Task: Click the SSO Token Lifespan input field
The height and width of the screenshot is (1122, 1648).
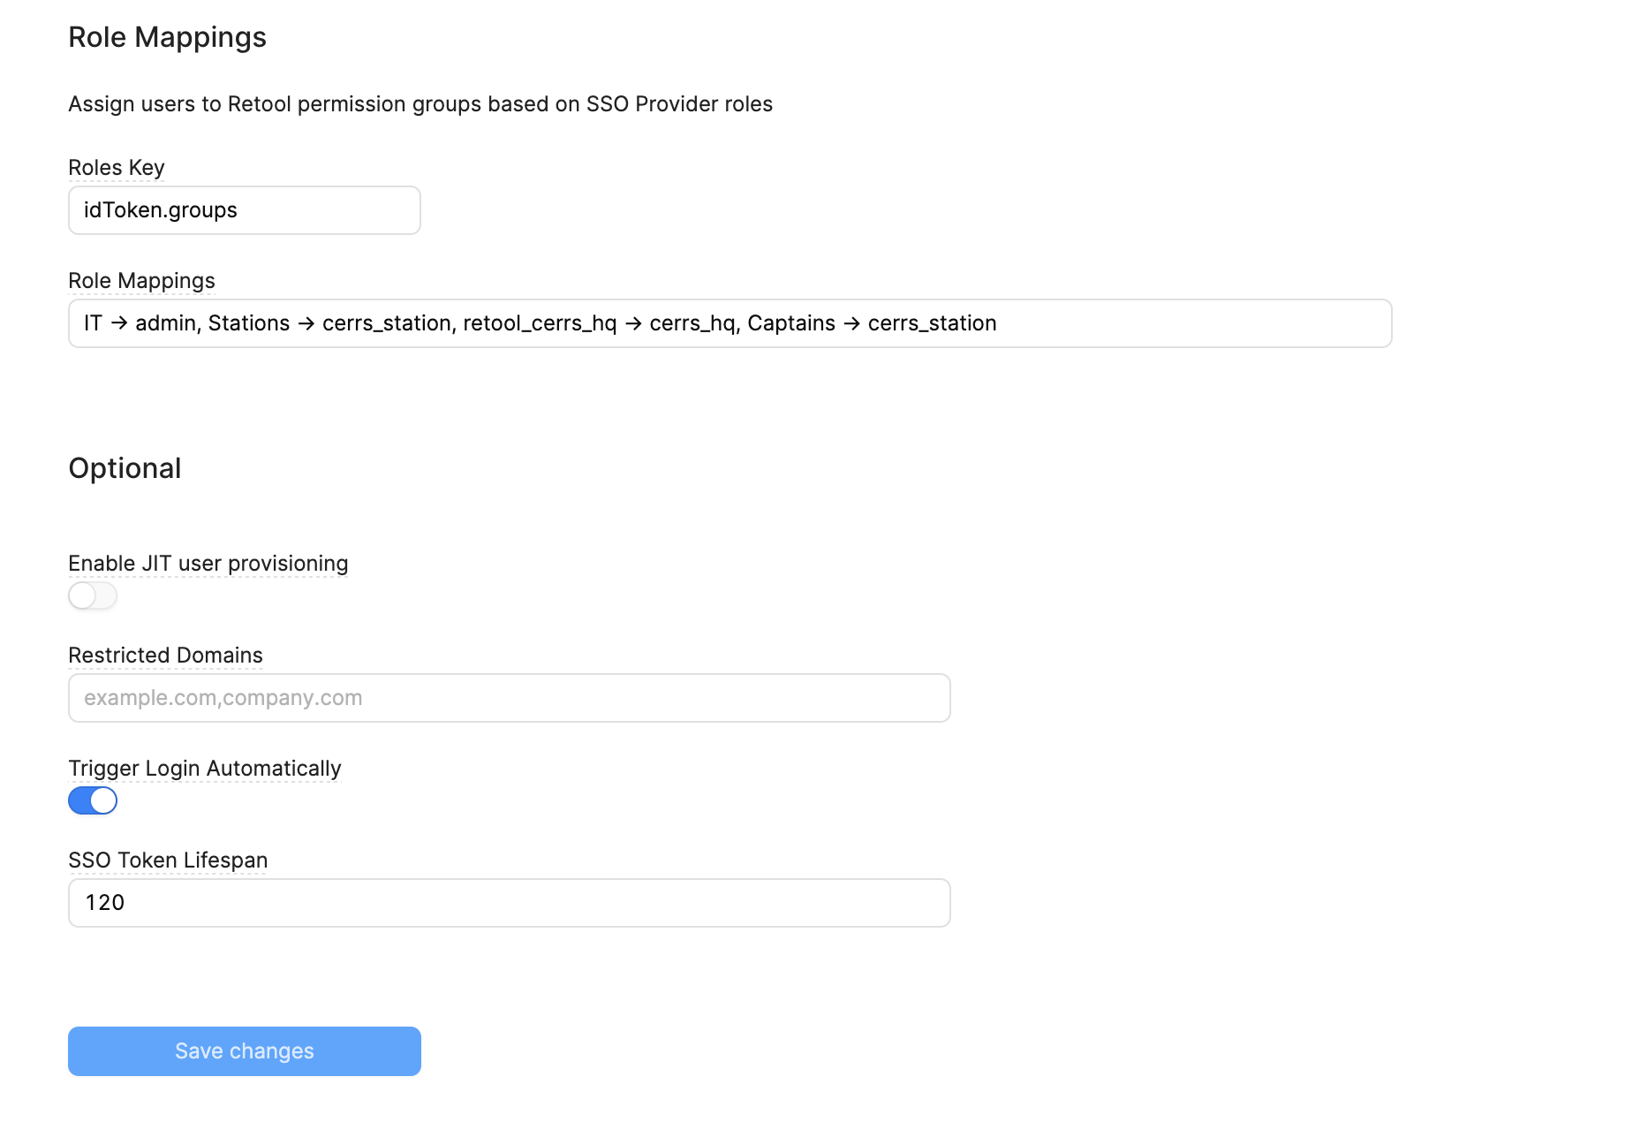Action: [510, 903]
